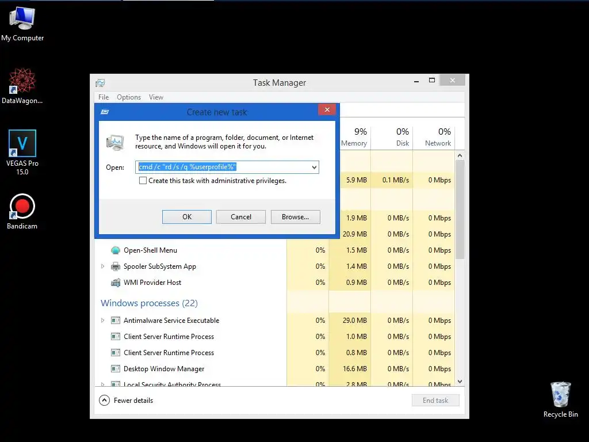Viewport: 589px width, 442px height.
Task: Expand the Antimalware Service Executable row
Action: [x=102, y=321]
